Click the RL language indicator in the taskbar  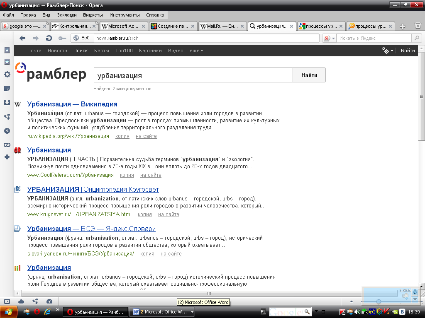click(x=263, y=312)
